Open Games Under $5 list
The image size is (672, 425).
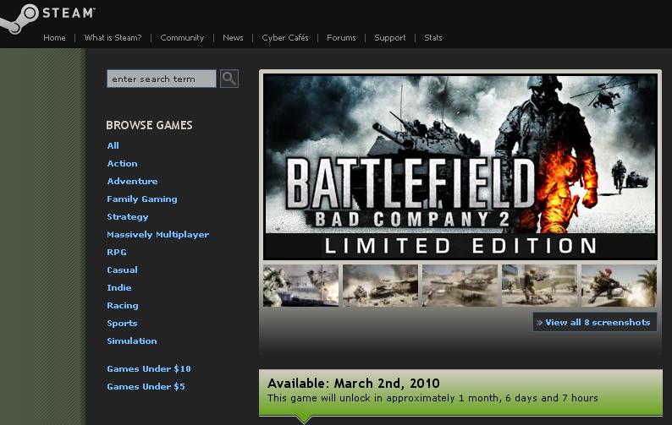[146, 386]
